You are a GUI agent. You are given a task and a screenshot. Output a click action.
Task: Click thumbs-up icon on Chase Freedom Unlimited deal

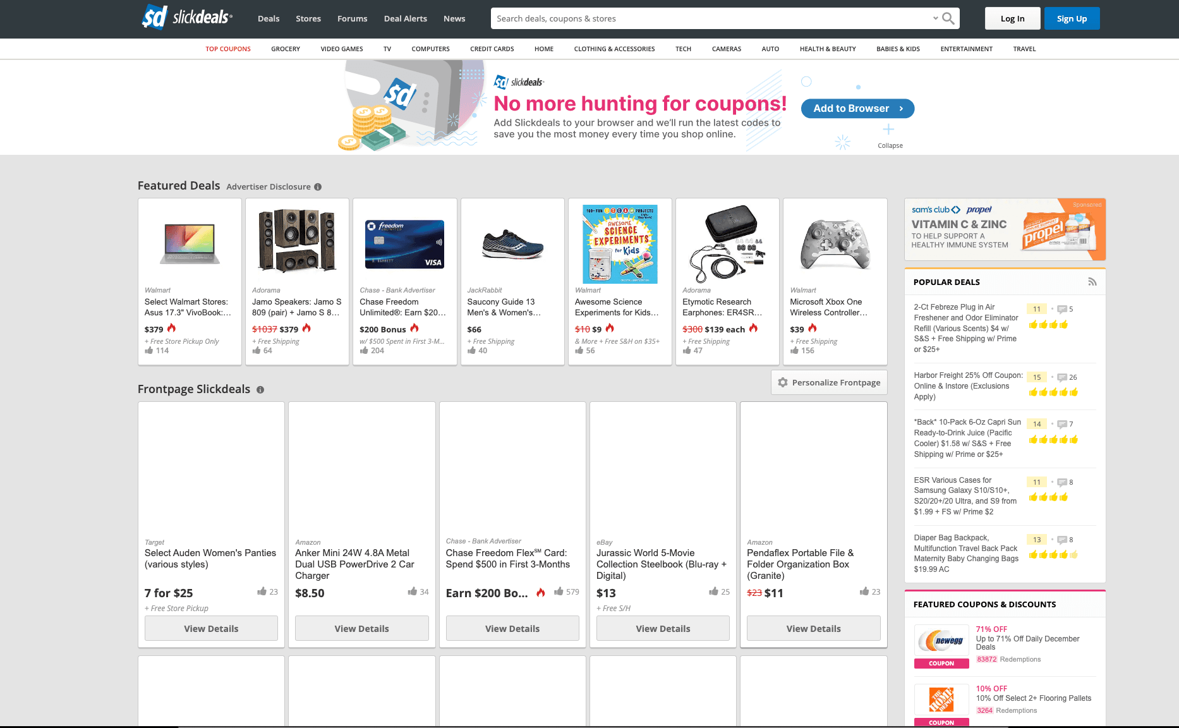click(x=364, y=350)
